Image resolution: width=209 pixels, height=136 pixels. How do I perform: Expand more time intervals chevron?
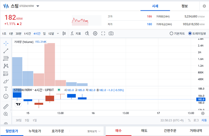pos(58,33)
